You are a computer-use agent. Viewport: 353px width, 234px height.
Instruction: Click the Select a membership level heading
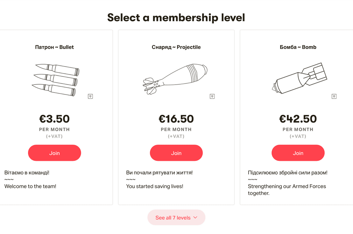click(x=176, y=17)
